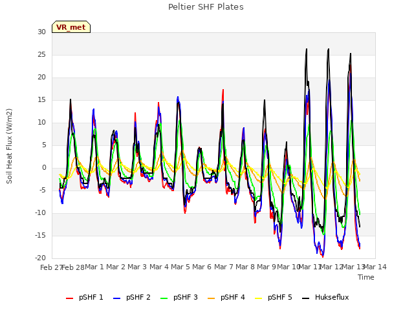414x310 pixels.
Task: Click the pSHF 1 legend label
Action: [91, 297]
